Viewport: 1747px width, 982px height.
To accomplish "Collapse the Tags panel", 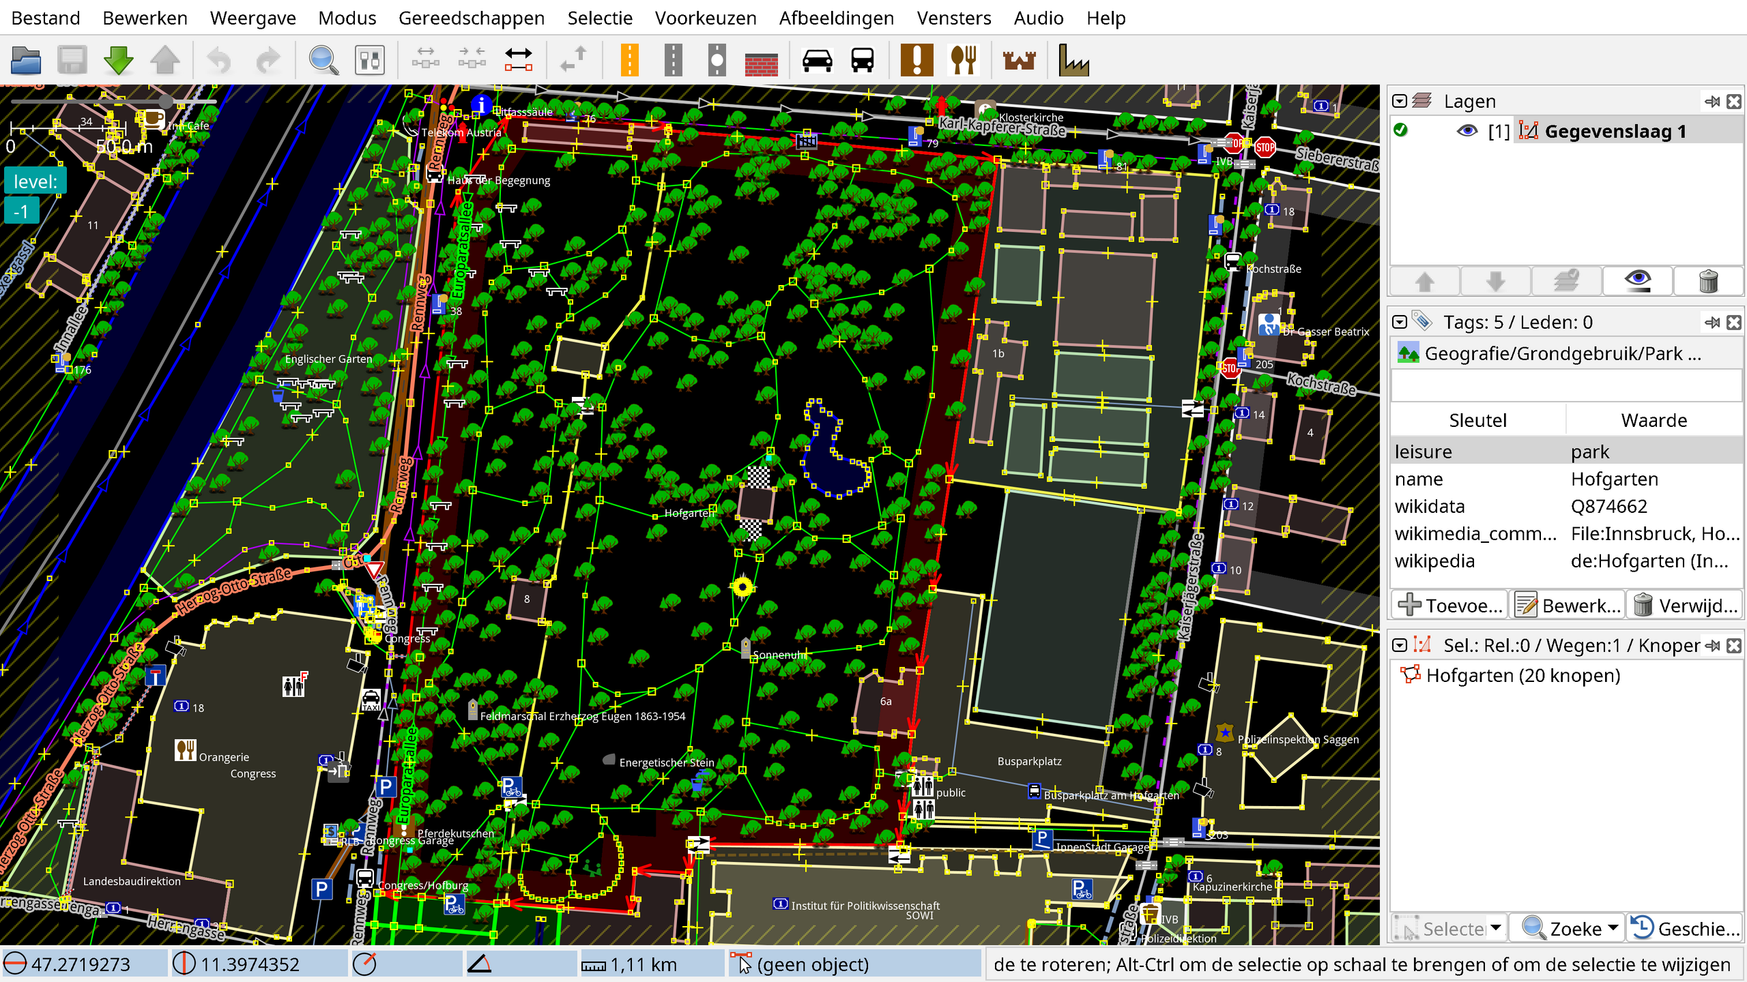I will [1400, 322].
